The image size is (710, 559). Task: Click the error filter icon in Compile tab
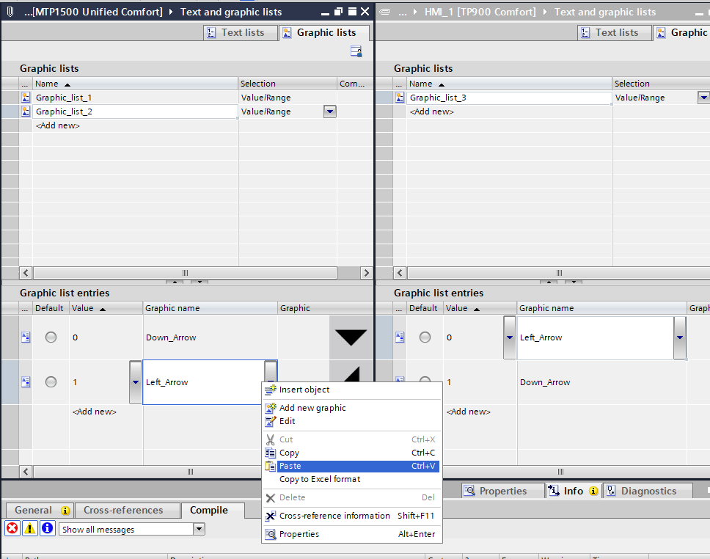coord(12,528)
